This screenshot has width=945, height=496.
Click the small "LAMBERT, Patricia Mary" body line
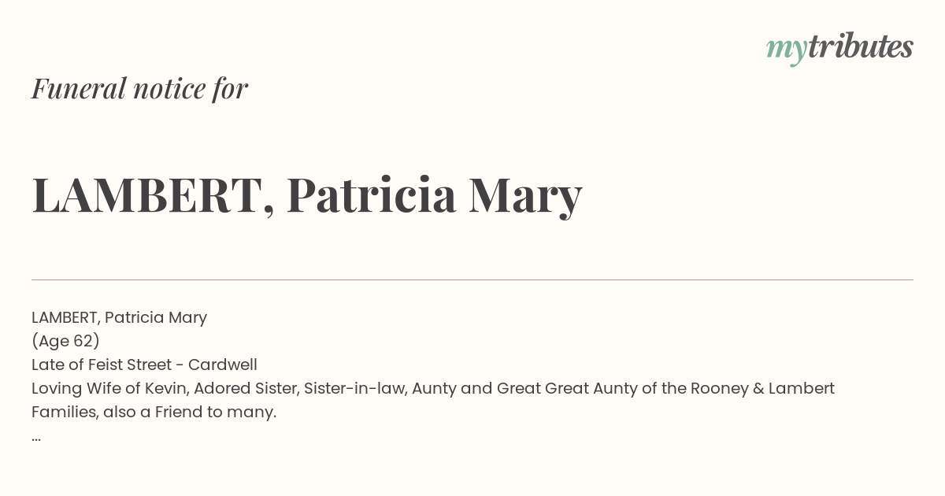coord(119,317)
